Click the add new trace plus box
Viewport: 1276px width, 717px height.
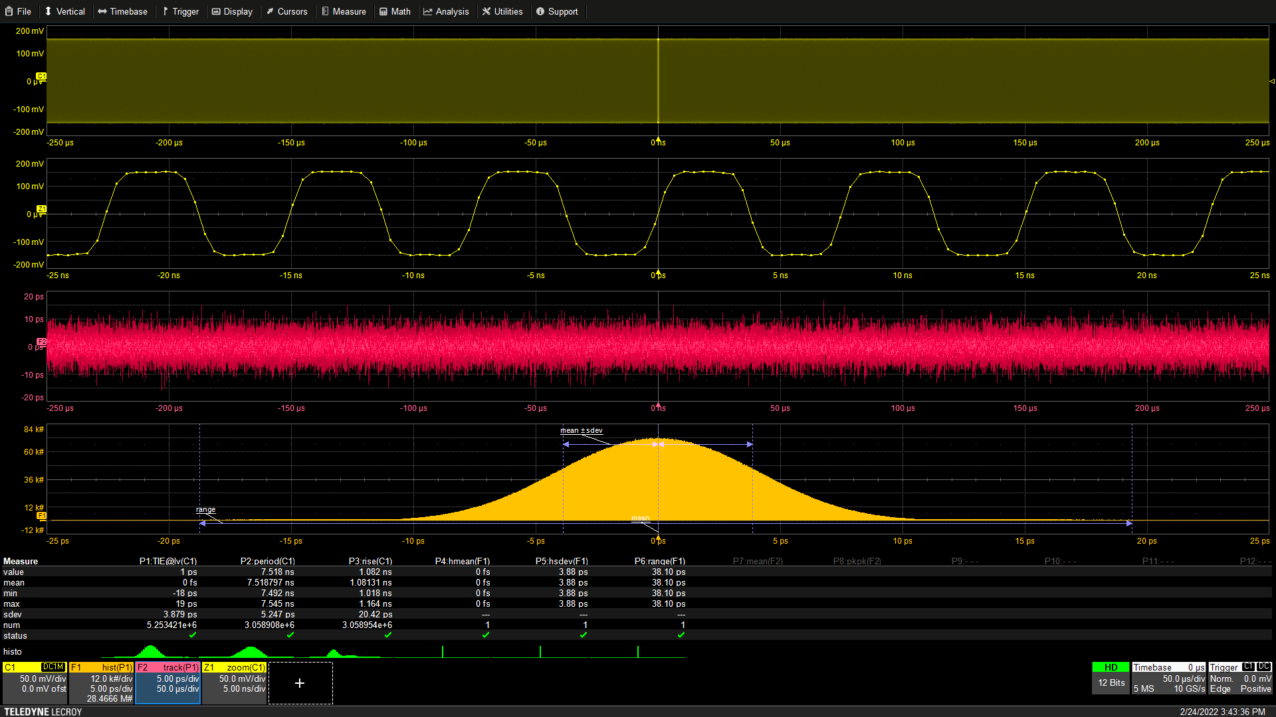coord(300,683)
